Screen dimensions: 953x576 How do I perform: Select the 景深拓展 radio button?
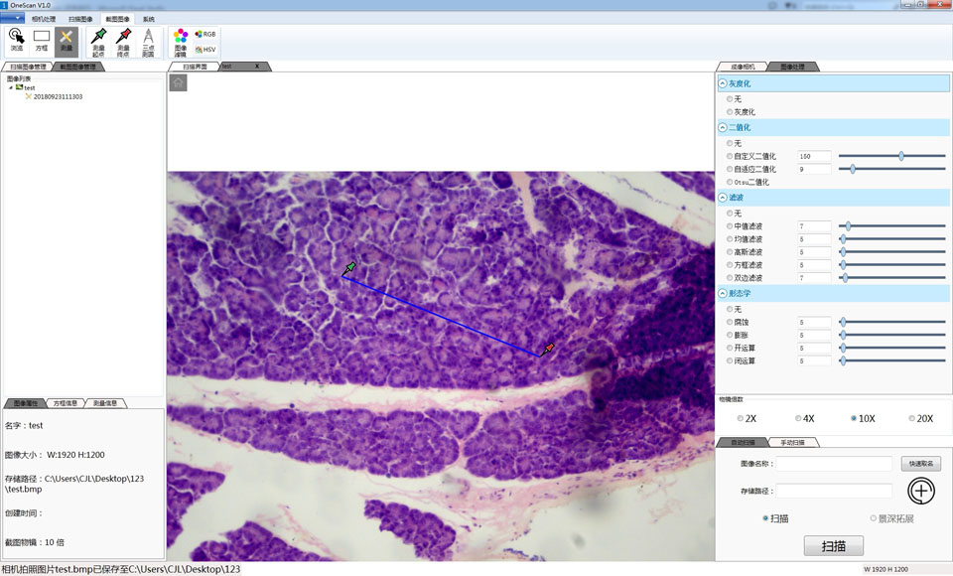874,518
